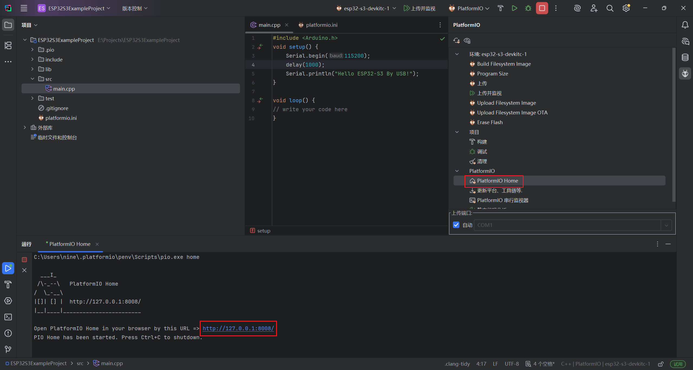Open the PlatformIO tool window in the right sidebar
This screenshot has height=370, width=693.
pyautogui.click(x=685, y=74)
